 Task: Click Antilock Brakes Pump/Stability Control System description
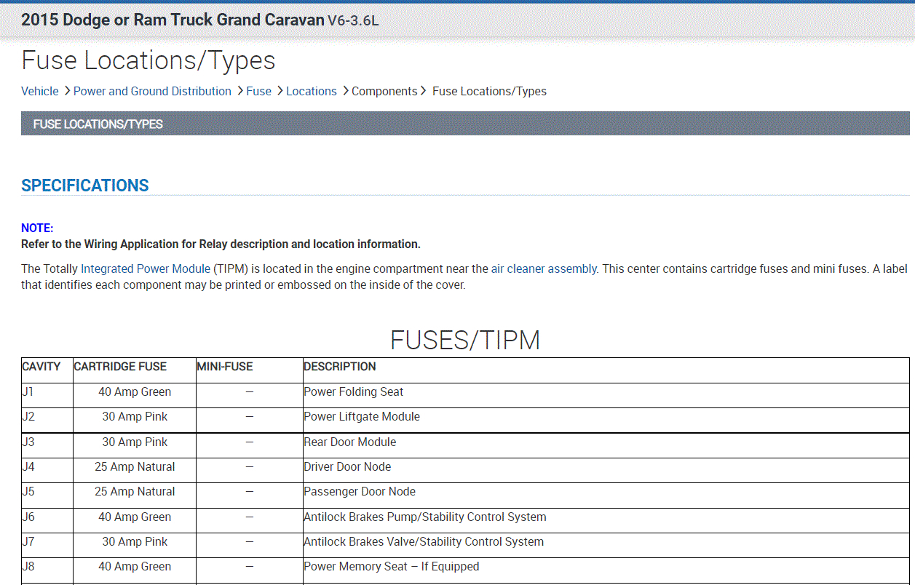pyautogui.click(x=425, y=517)
